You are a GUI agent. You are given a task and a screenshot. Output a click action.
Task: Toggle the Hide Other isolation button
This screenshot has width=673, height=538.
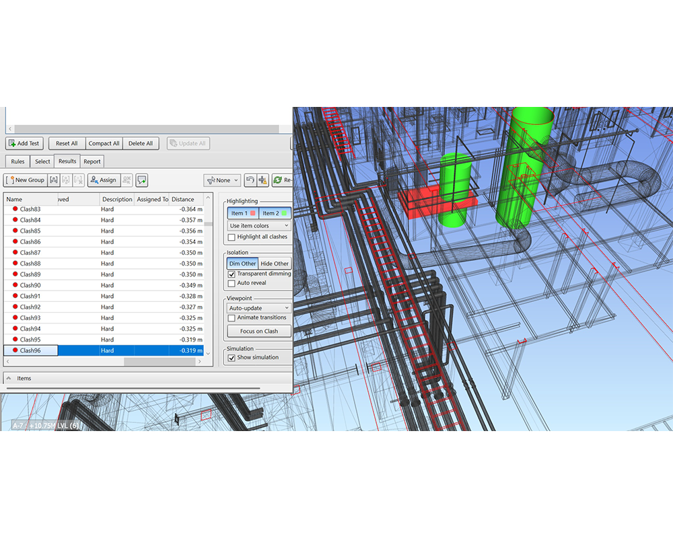[275, 264]
